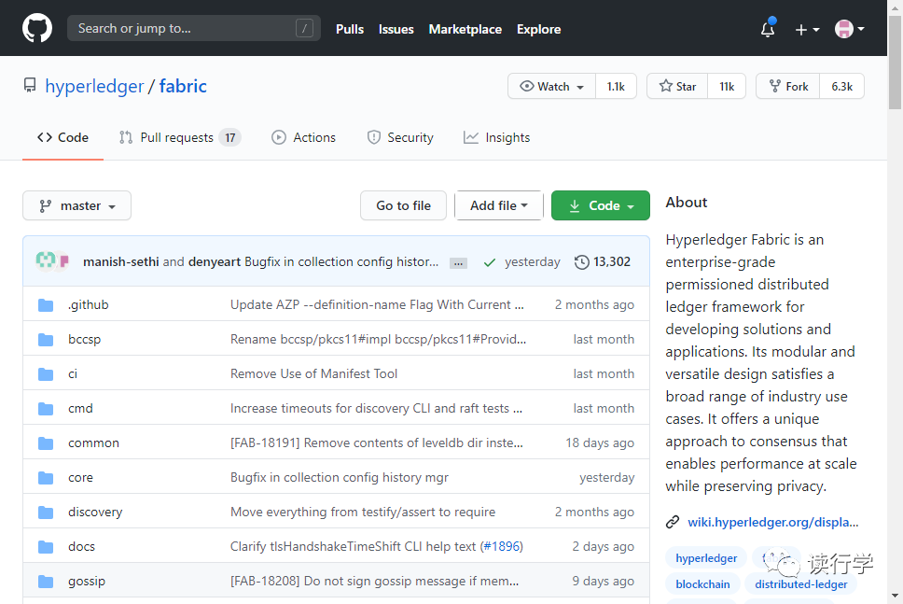Image resolution: width=903 pixels, height=604 pixels.
Task: Click the link icon beside wiki URL
Action: pos(672,522)
